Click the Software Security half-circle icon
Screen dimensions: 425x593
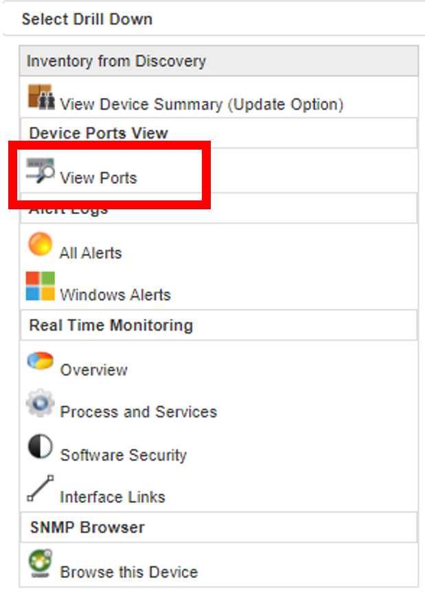(x=40, y=446)
